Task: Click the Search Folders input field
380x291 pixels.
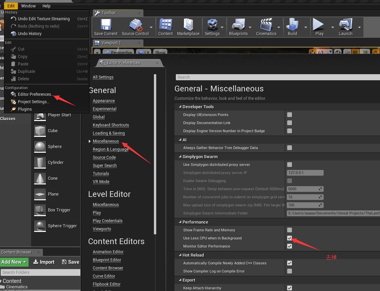Action: point(40,272)
